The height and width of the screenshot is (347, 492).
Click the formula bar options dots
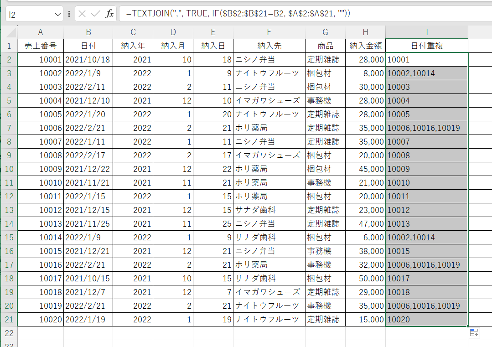point(69,14)
